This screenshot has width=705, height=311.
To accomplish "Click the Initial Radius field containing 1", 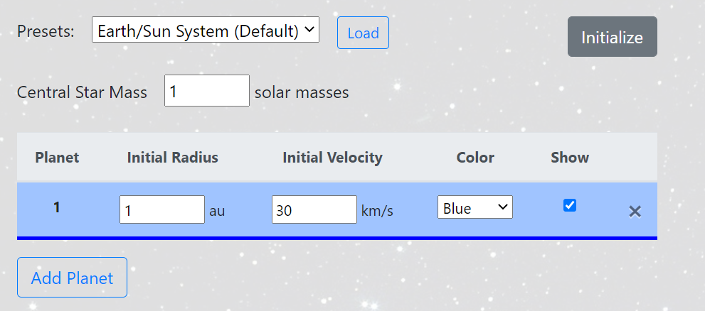I will (x=162, y=209).
